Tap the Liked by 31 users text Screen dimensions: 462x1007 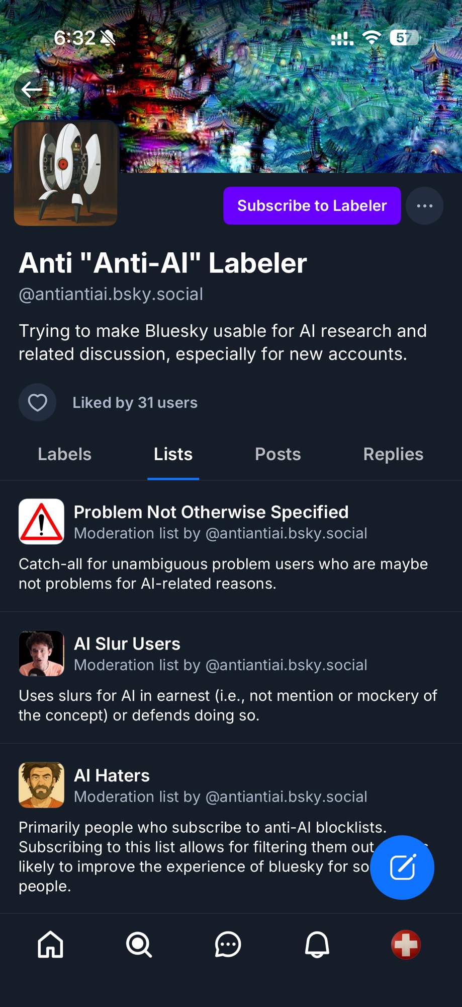tap(135, 403)
